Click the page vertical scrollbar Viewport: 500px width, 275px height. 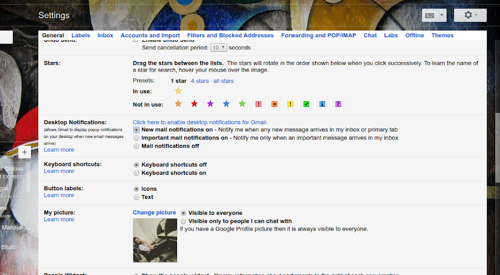pyautogui.click(x=498, y=148)
